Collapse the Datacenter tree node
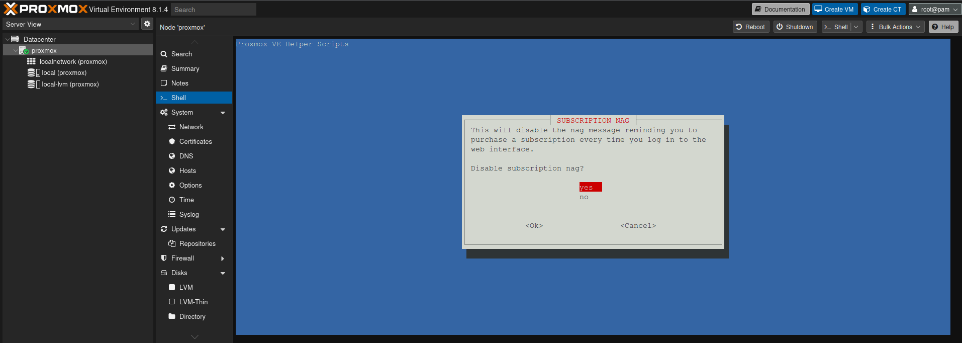 coord(8,39)
